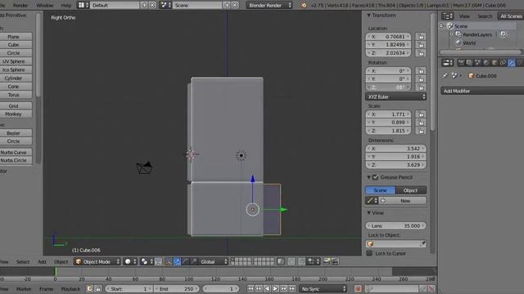The image size is (524, 294).
Task: Toggle the 3D manipulator axes button
Action: point(169,261)
